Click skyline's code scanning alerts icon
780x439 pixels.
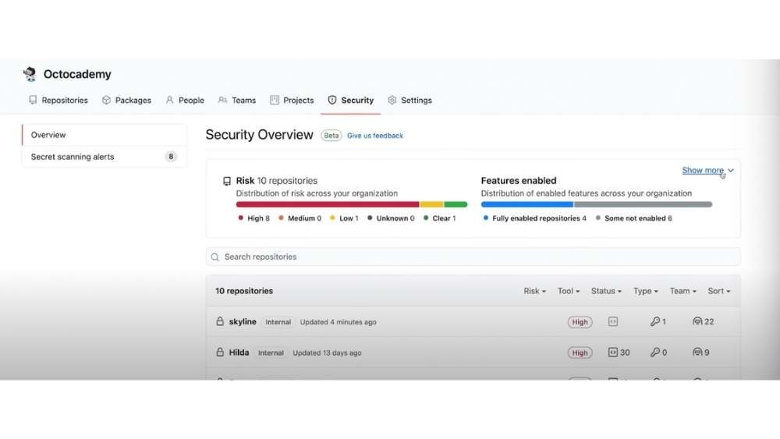(x=613, y=322)
